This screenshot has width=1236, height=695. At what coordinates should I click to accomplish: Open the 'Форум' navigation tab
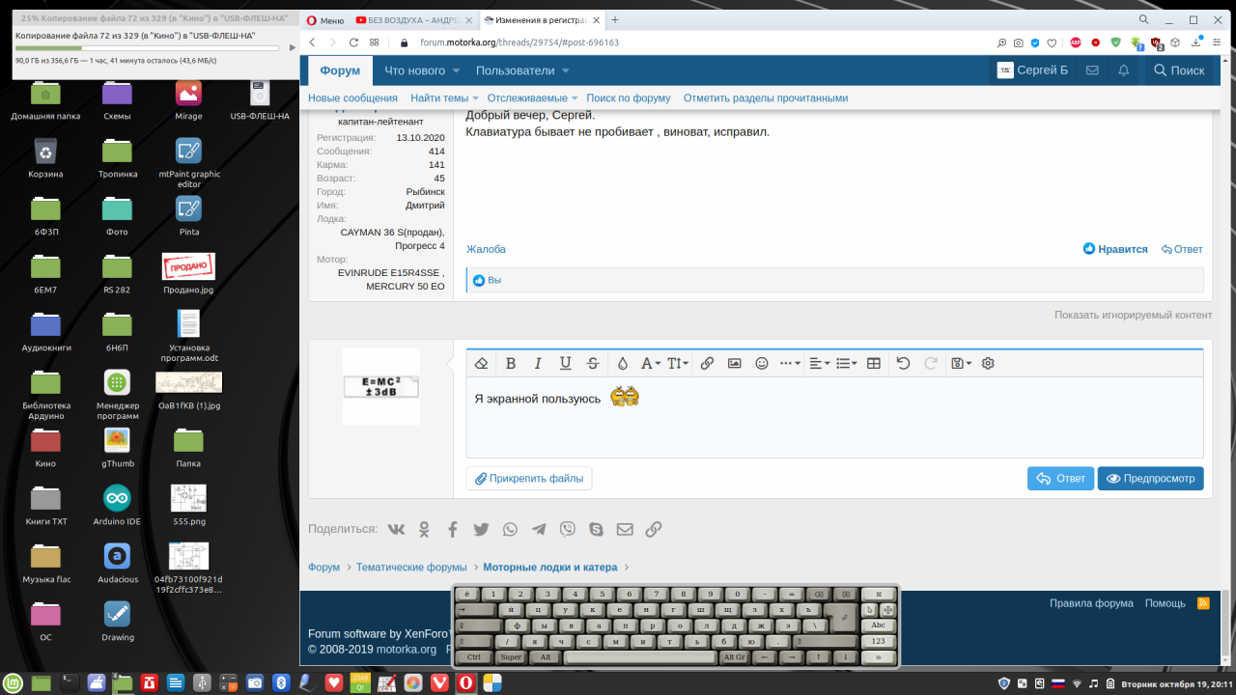coord(340,70)
